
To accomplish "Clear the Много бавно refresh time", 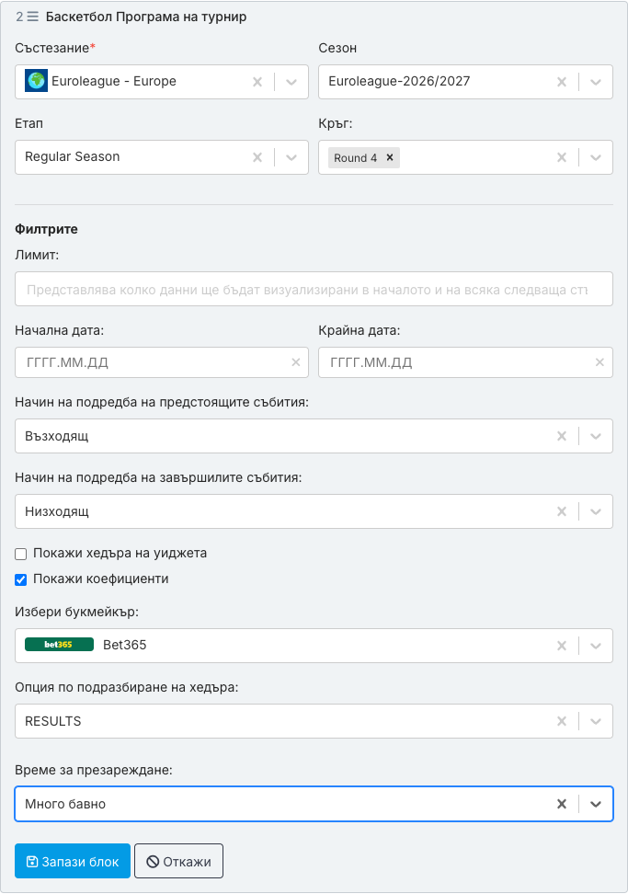I will pyautogui.click(x=562, y=804).
